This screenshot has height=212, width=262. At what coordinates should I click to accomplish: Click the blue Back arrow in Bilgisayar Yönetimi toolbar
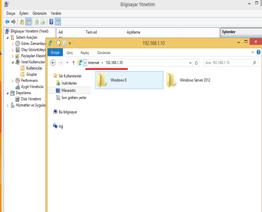(x=7, y=22)
